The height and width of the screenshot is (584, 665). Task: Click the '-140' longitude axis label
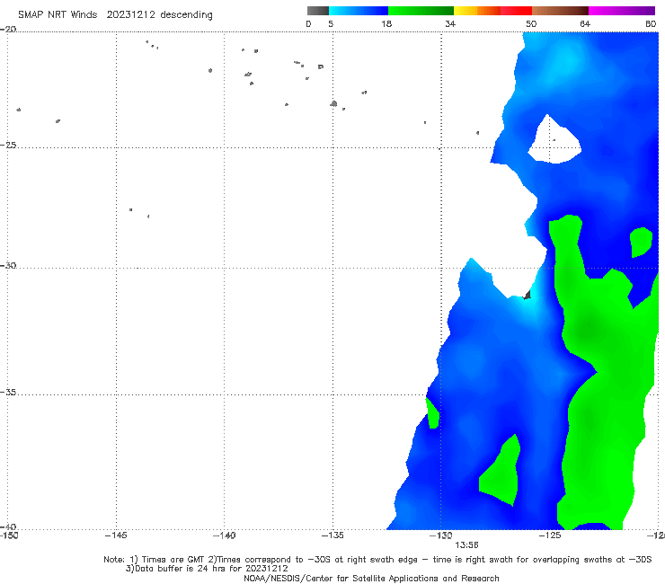pos(224,535)
